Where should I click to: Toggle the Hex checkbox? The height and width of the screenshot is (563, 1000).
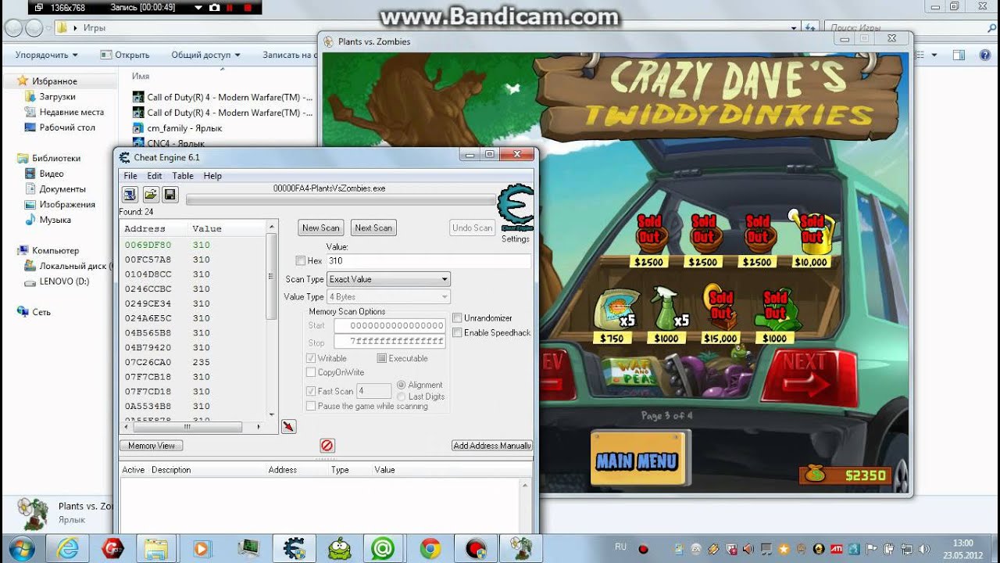coord(301,261)
